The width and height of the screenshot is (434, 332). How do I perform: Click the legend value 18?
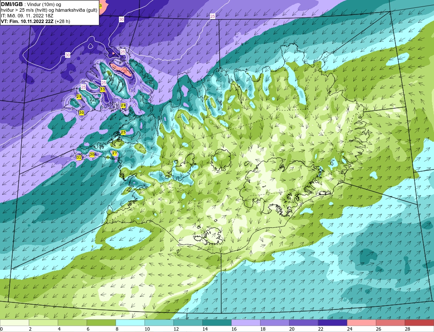pyautogui.click(x=263, y=329)
